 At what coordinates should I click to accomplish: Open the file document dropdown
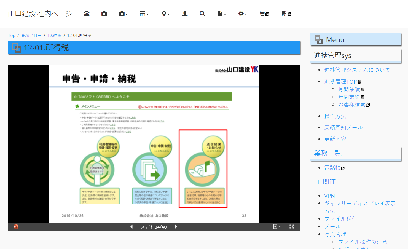tap(222, 14)
